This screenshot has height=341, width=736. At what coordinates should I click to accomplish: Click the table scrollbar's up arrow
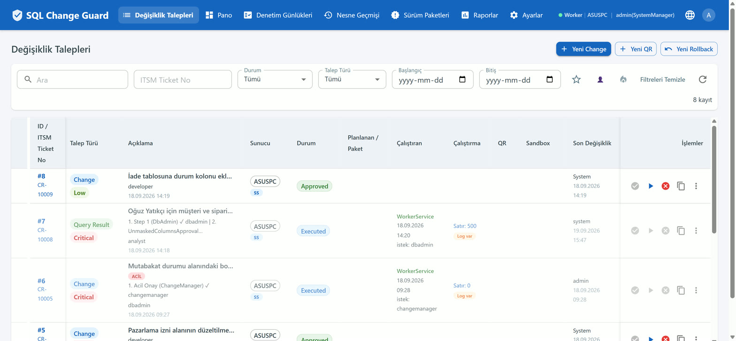click(714, 121)
